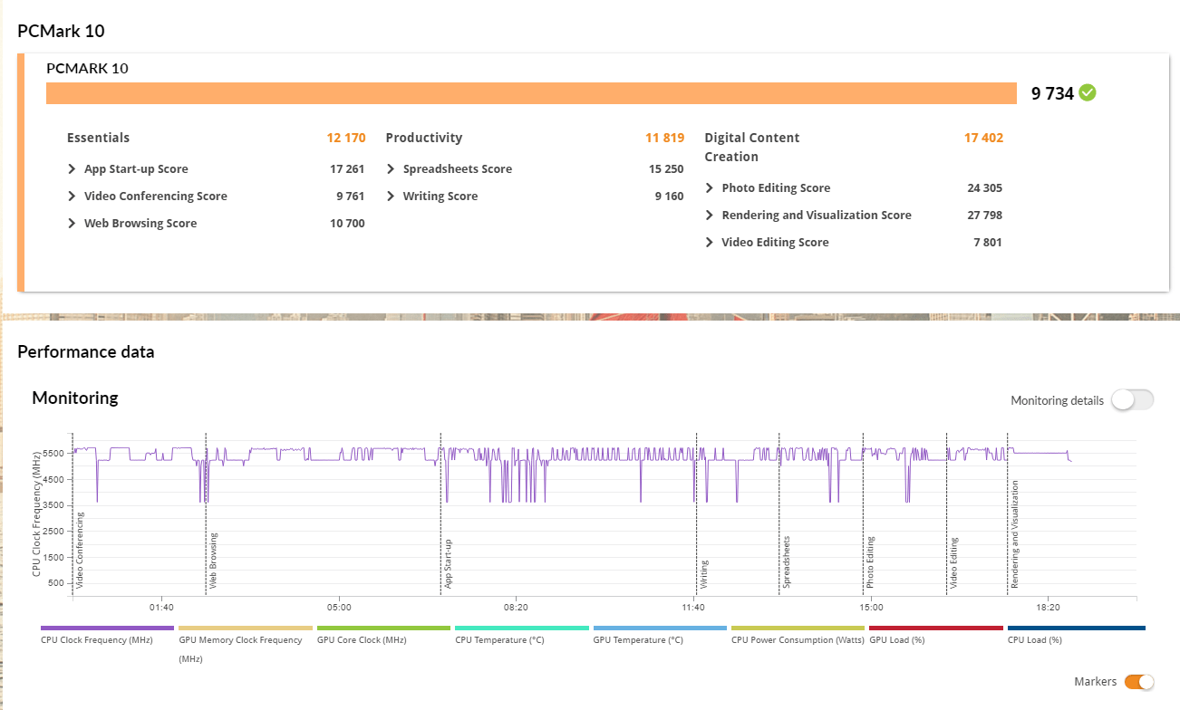Click the Essentials score 12 170

346,138
